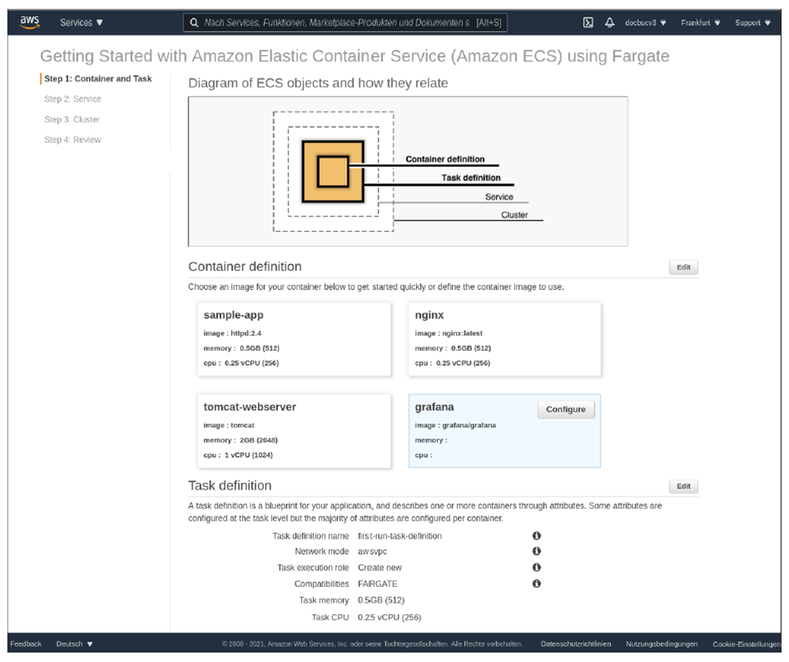Viewport: 789px width, 662px height.
Task: Click the Task CPU '0.25 vCPU (256)' value
Action: [x=389, y=617]
